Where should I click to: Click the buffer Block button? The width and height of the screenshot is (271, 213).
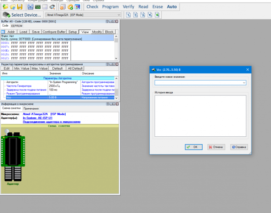pyautogui.click(x=109, y=32)
